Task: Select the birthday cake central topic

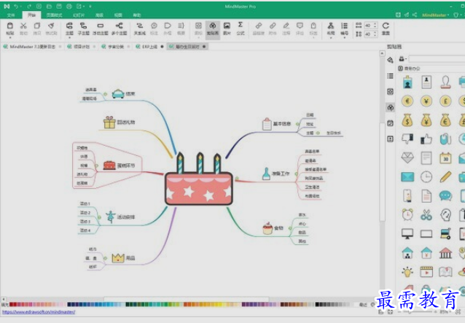Action: pyautogui.click(x=199, y=179)
